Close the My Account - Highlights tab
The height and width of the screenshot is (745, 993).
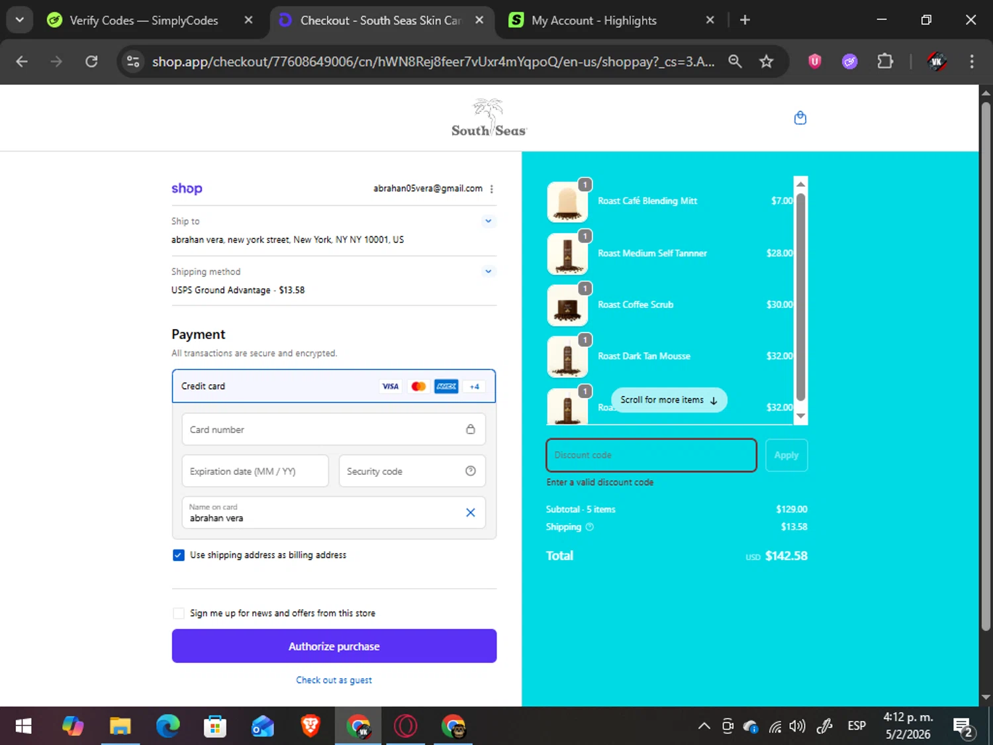[x=710, y=20]
